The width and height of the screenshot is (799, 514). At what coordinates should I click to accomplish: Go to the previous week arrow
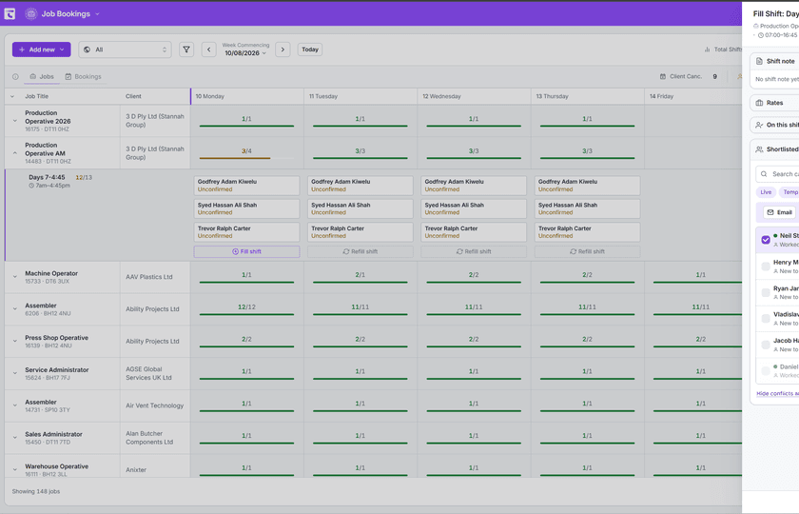pyautogui.click(x=209, y=49)
